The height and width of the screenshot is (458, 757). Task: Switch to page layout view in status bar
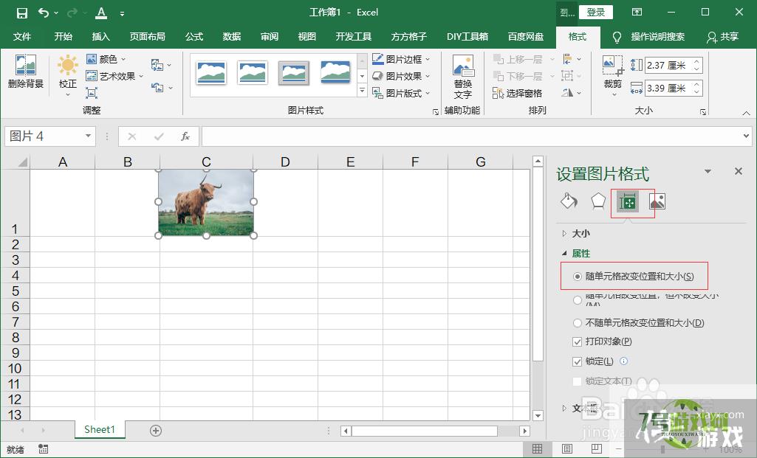pos(566,449)
